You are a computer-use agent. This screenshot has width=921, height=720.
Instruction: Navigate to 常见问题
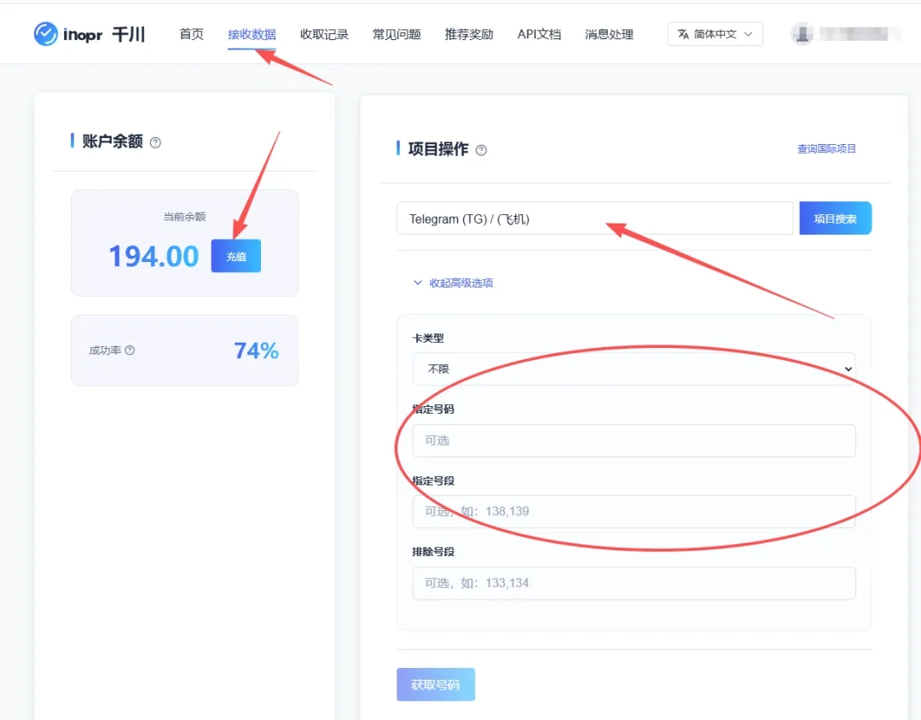[x=397, y=34]
